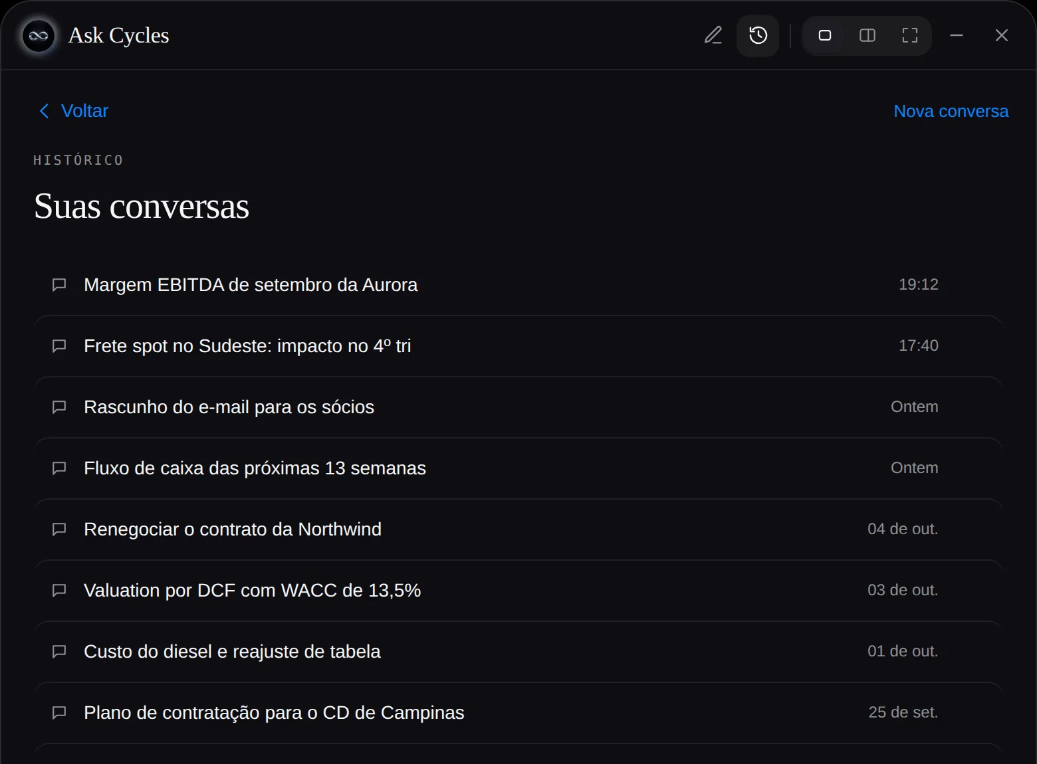Switch to split side panel layout
1037x764 pixels.
tap(867, 35)
